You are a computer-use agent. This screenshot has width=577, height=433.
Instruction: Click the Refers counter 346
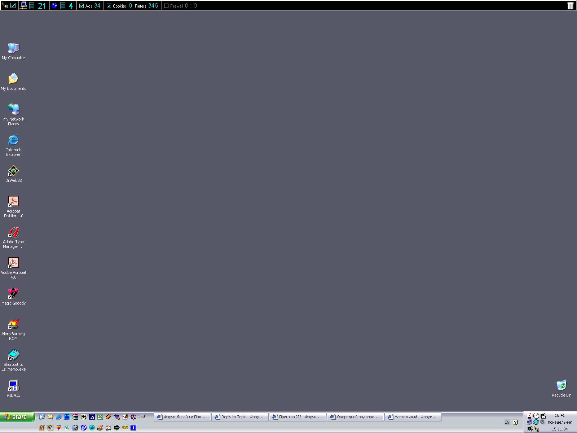point(153,6)
